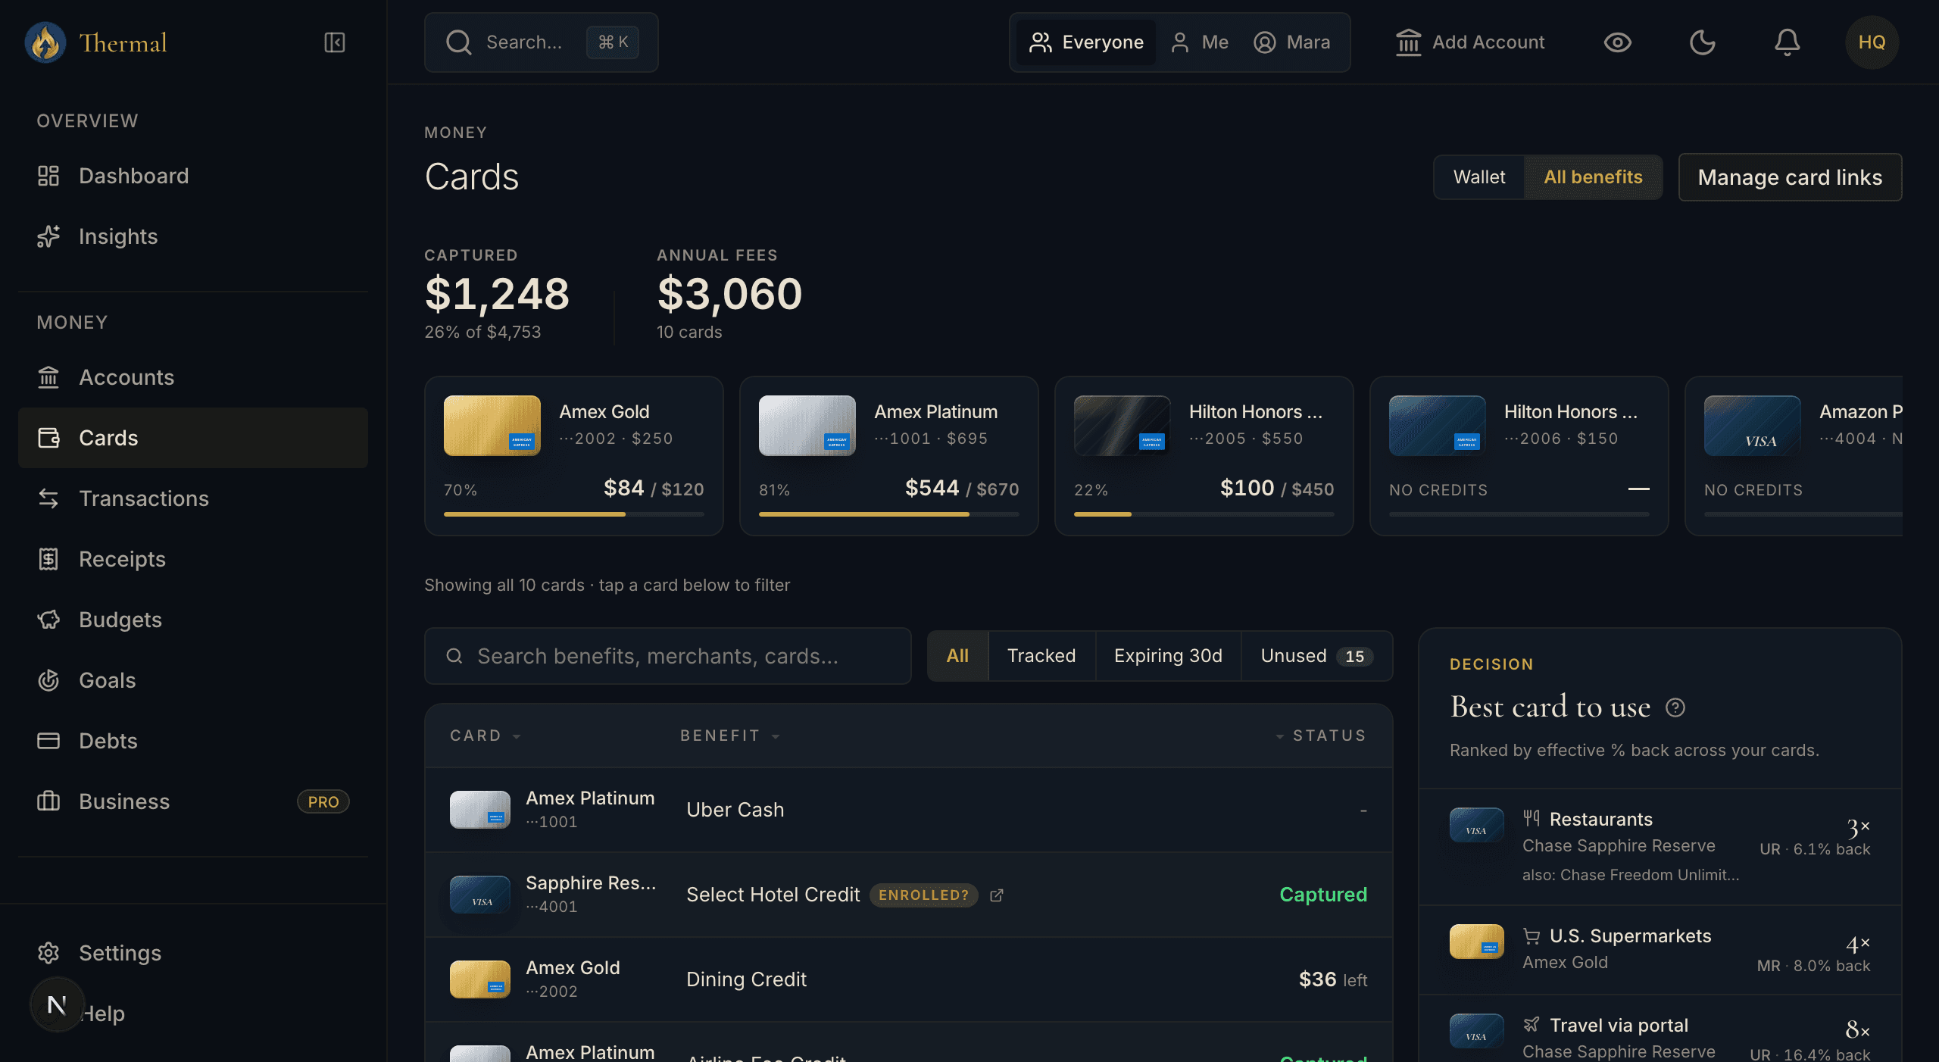Click the Restaurants fork-and-knife icon
The height and width of the screenshot is (1062, 1939).
(x=1532, y=818)
